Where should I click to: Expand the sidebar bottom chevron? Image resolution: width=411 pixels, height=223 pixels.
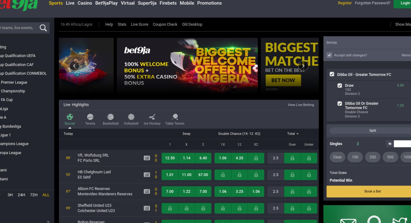click(x=48, y=221)
